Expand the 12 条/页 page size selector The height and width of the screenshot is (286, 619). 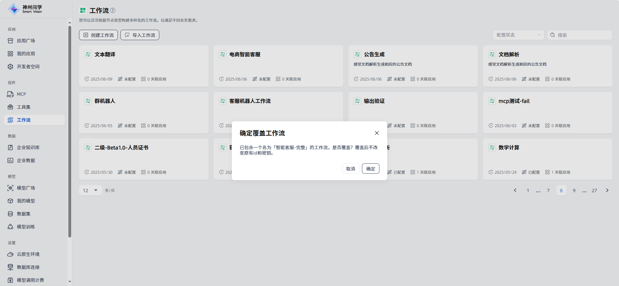point(90,190)
